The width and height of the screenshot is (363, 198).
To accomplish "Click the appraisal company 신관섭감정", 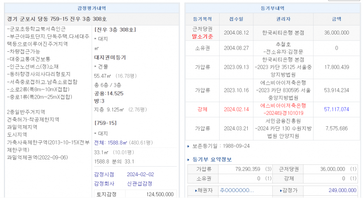I will tap(140, 183).
